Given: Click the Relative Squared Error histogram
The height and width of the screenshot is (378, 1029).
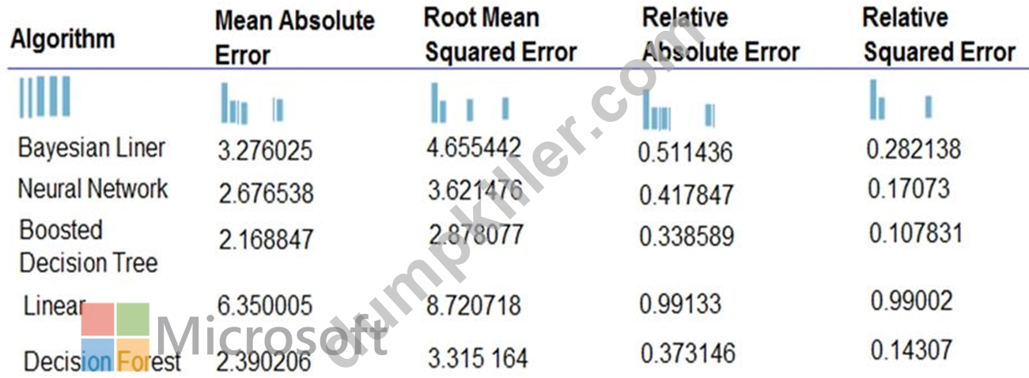Looking at the screenshot, I should coord(901,100).
